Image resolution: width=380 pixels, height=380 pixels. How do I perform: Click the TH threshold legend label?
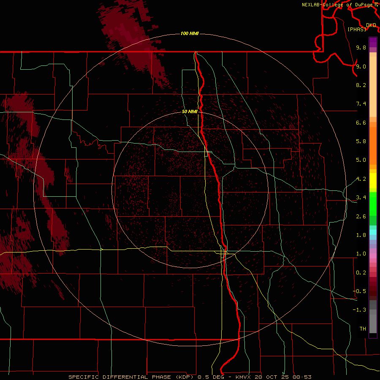[x=363, y=329]
